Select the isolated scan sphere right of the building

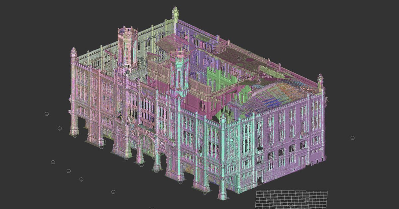(x=352, y=138)
